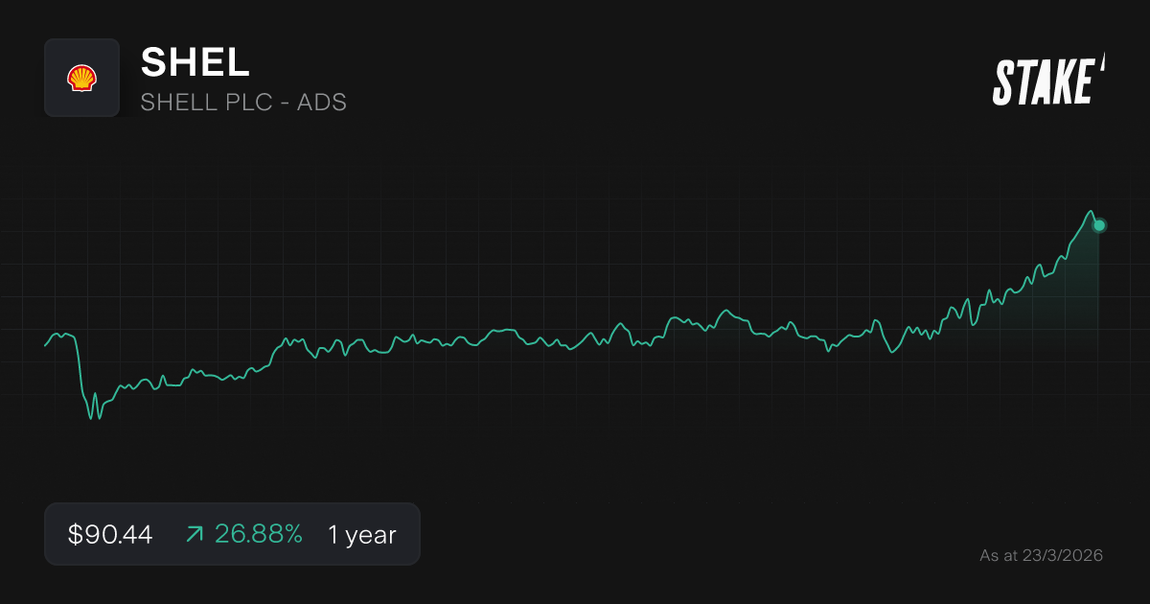1150x604 pixels.
Task: Click the green endpoint dot on chart
Action: coord(1099,225)
